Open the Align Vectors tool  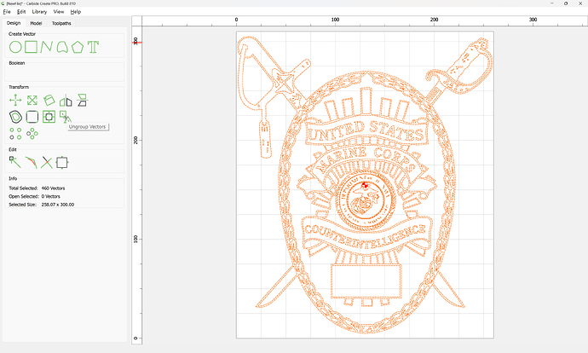click(x=49, y=117)
